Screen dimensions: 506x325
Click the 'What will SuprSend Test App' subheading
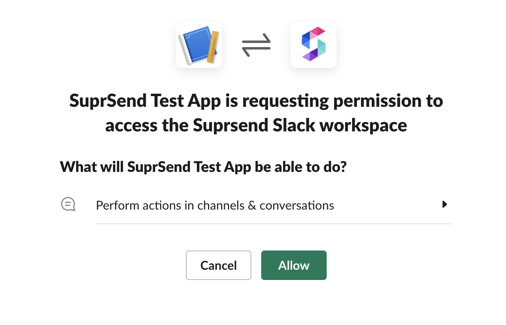click(156, 167)
